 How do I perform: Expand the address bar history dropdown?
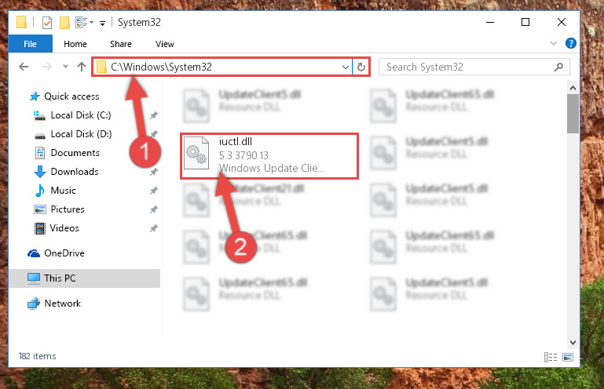[x=346, y=67]
